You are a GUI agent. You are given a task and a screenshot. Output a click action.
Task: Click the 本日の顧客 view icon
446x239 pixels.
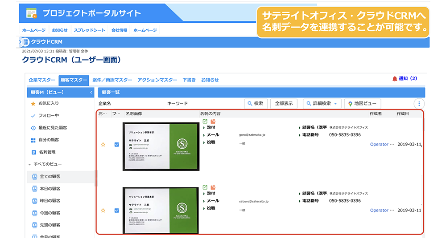pyautogui.click(x=34, y=189)
